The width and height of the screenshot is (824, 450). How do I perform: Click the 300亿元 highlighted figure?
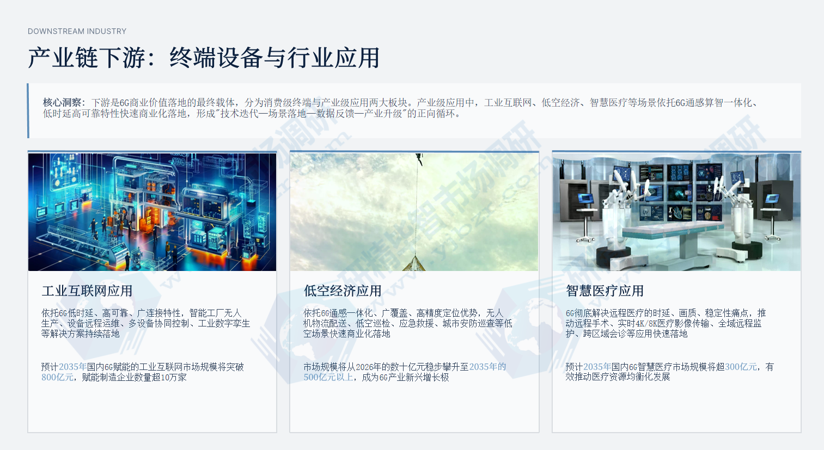click(x=741, y=367)
